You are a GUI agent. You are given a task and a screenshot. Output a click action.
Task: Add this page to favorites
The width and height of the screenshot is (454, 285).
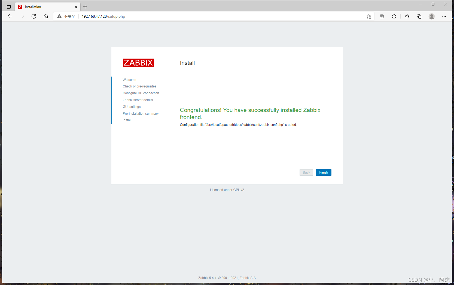click(369, 16)
